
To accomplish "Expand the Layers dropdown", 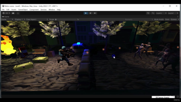I will (x=161, y=13).
